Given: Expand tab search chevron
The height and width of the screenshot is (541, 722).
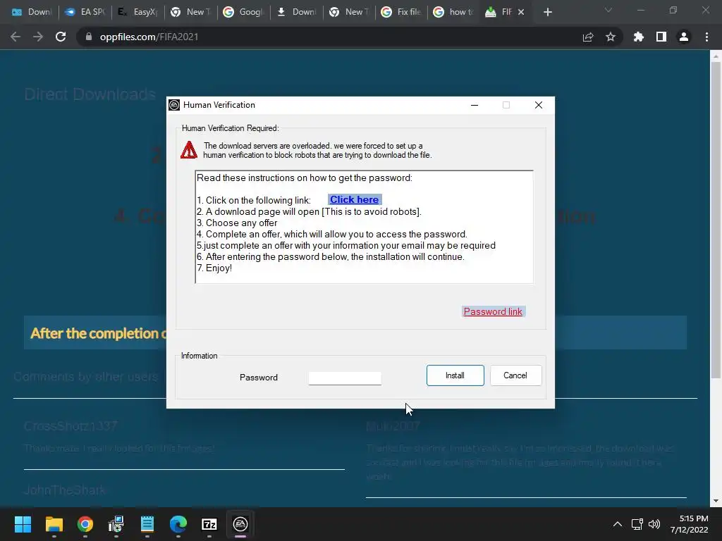Looking at the screenshot, I should [x=608, y=10].
